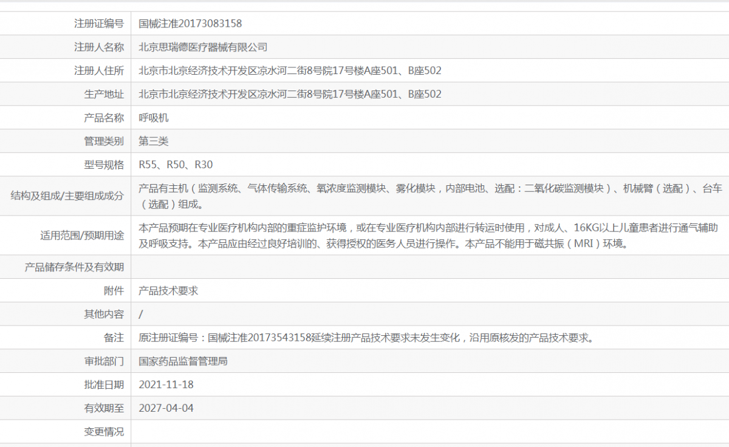Select the attachment value 产品技术要求

click(169, 291)
